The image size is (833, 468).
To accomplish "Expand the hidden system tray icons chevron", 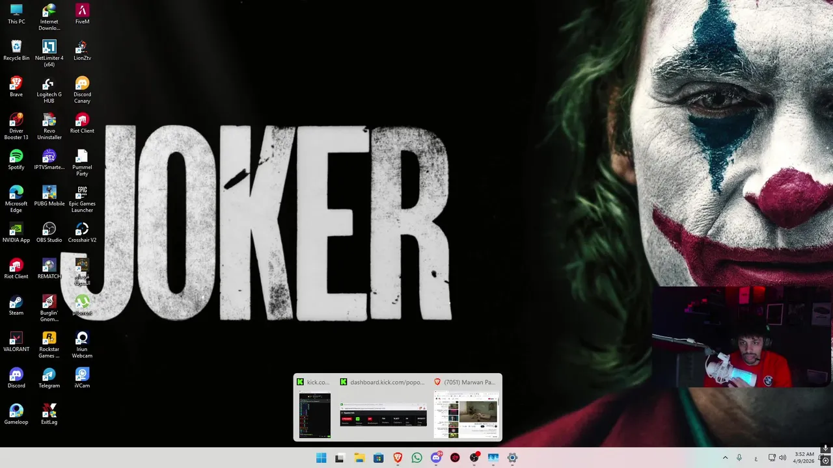I will tap(725, 458).
